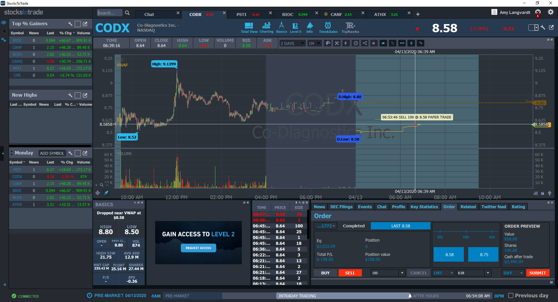Toggle the New Highs checkbox
The image size is (558, 302).
click(78, 95)
